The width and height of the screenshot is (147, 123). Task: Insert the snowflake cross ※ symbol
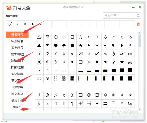click(47, 78)
